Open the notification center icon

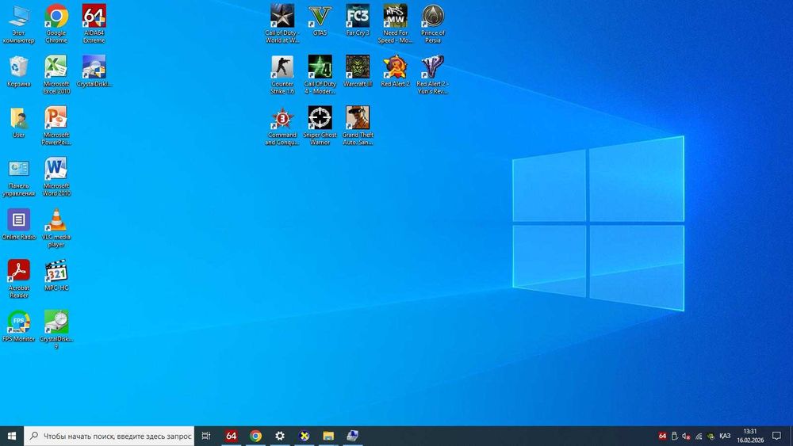tap(777, 436)
